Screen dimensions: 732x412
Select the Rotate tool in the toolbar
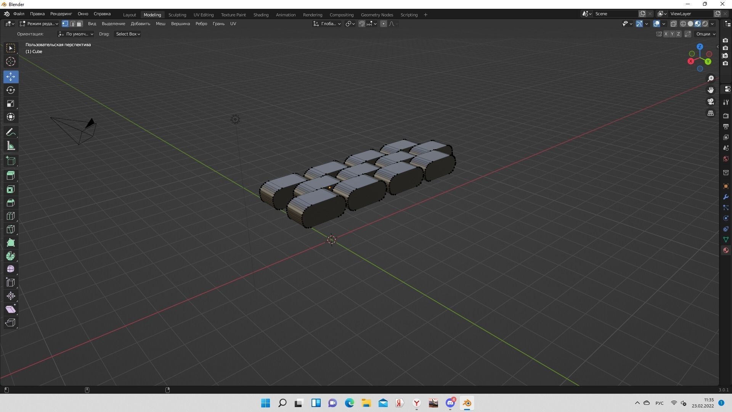11,90
